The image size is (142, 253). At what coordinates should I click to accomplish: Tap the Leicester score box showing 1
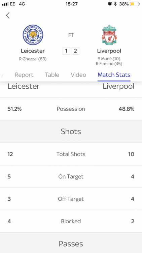click(x=66, y=51)
